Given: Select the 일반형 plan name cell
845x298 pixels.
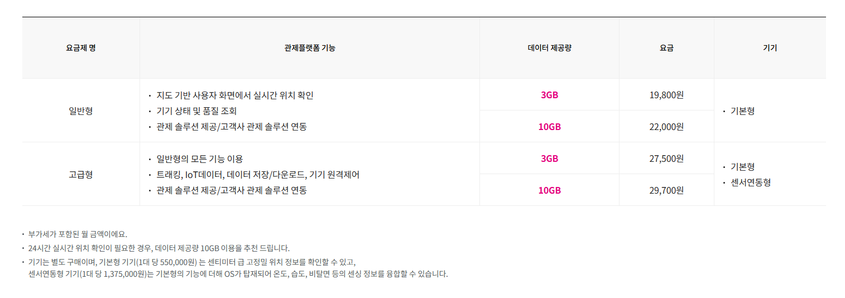Looking at the screenshot, I should click(x=81, y=110).
